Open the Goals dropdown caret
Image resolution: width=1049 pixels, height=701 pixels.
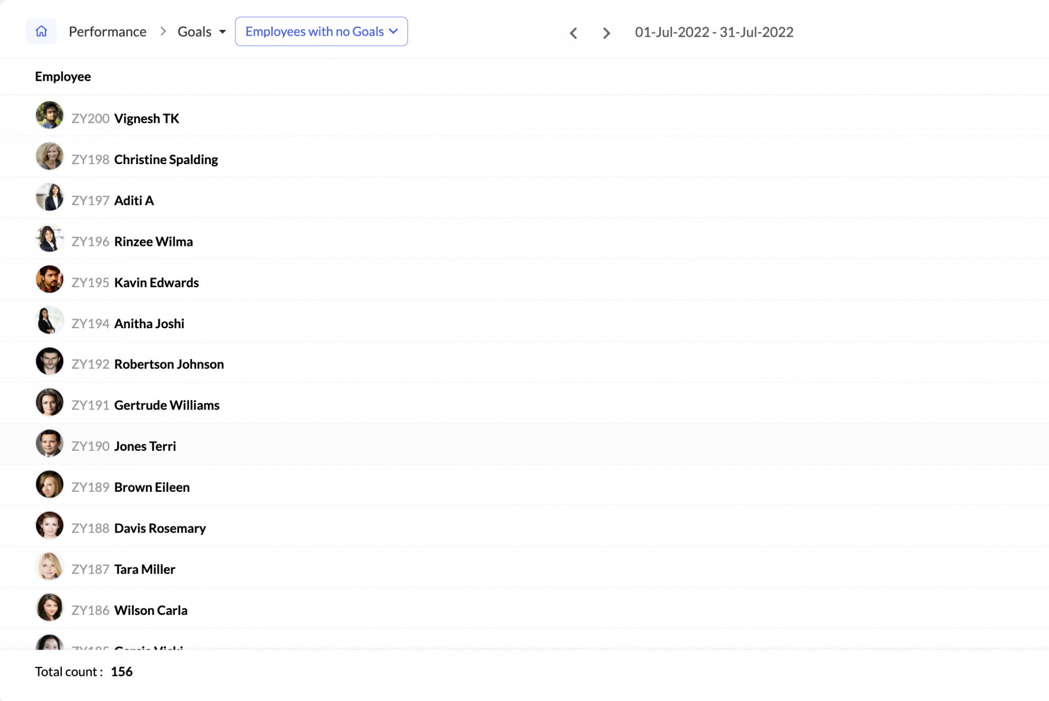pyautogui.click(x=222, y=32)
